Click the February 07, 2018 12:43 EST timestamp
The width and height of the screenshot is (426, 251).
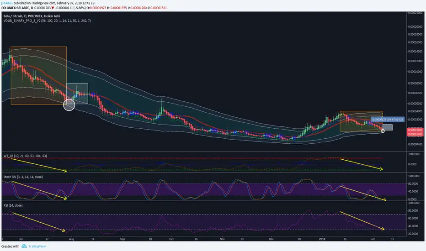(x=76, y=3)
